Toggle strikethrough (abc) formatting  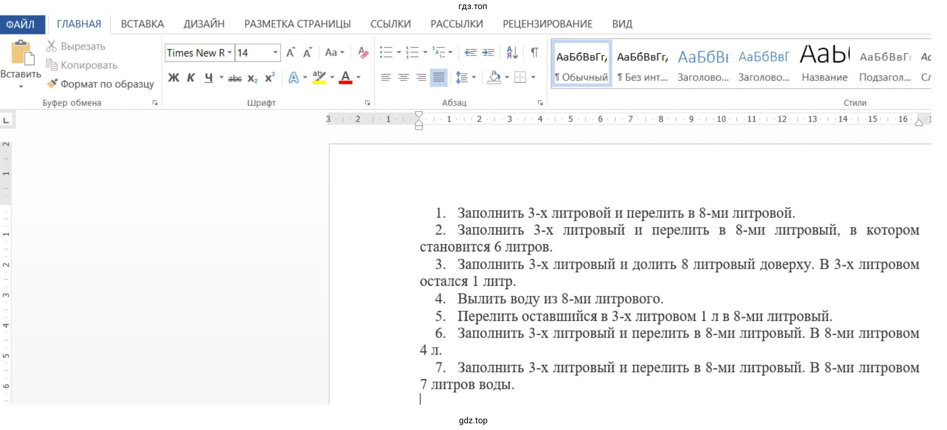pyautogui.click(x=235, y=78)
